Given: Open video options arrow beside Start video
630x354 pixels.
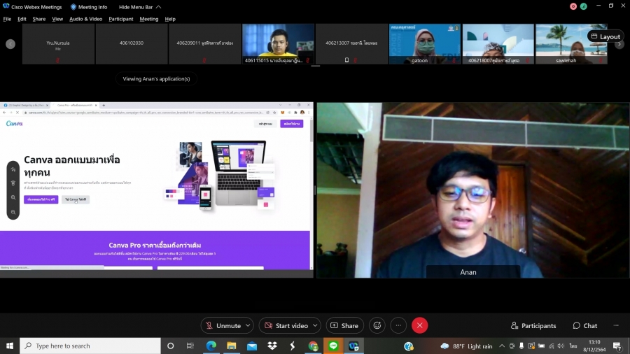Looking at the screenshot, I should 316,325.
